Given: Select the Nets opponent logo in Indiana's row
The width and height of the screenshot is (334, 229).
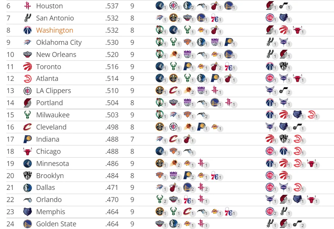Looking at the screenshot, I should 283,139.
